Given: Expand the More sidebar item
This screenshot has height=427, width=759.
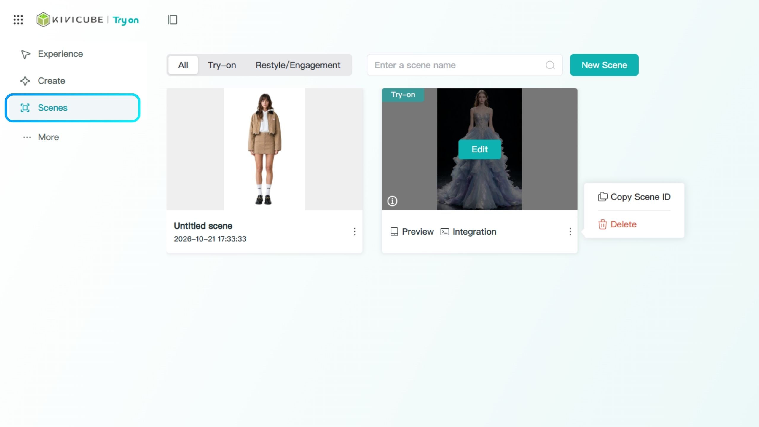Looking at the screenshot, I should pos(41,137).
